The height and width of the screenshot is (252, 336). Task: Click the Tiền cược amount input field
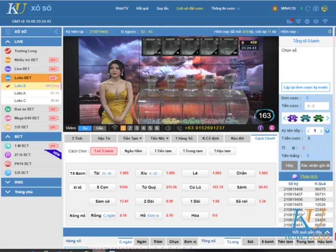point(317,106)
